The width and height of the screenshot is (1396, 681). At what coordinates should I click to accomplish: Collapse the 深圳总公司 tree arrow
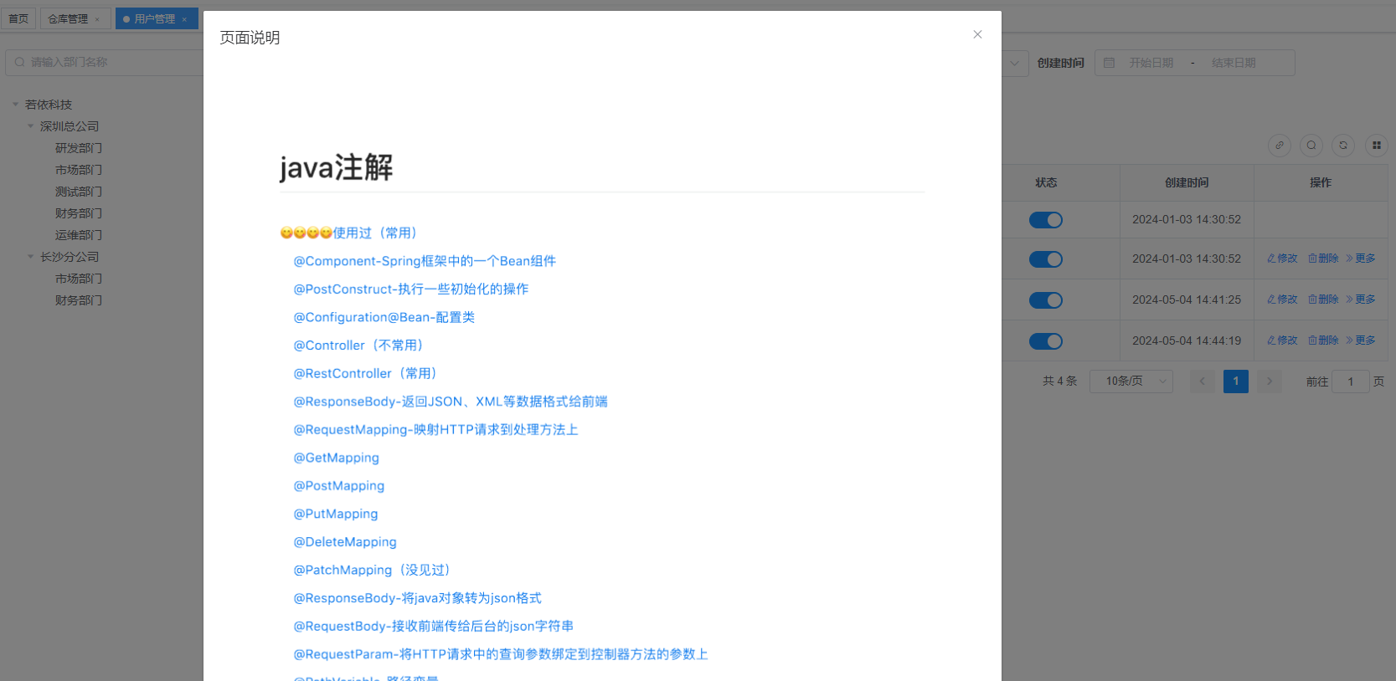click(x=31, y=126)
